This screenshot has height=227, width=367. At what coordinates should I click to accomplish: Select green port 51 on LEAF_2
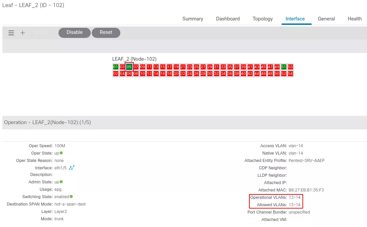pos(284,67)
